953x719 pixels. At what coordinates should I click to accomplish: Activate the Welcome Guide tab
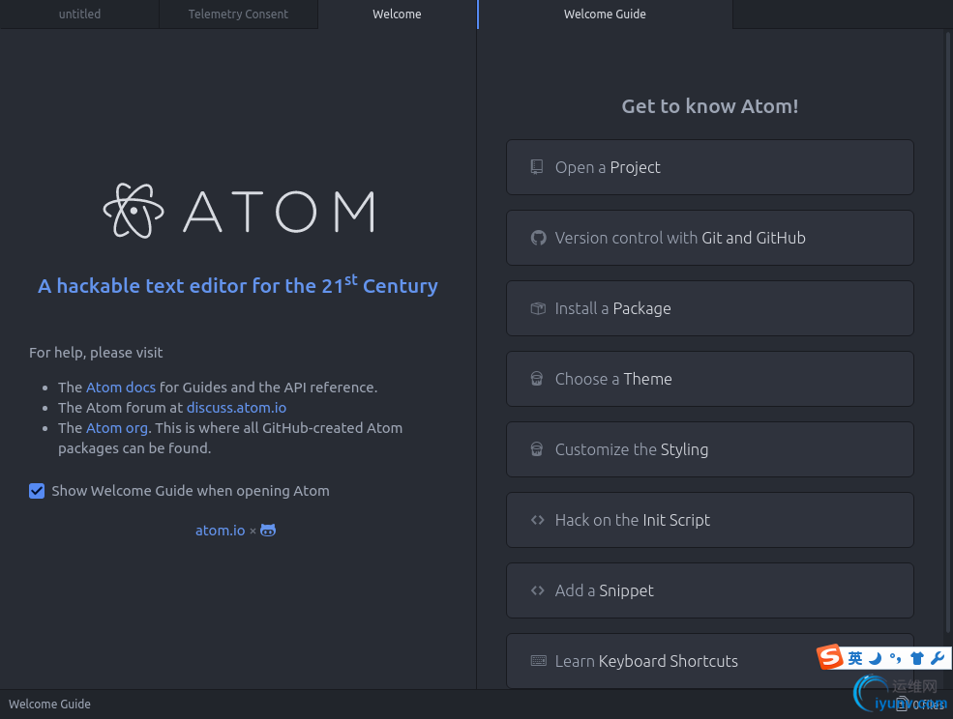coord(605,14)
